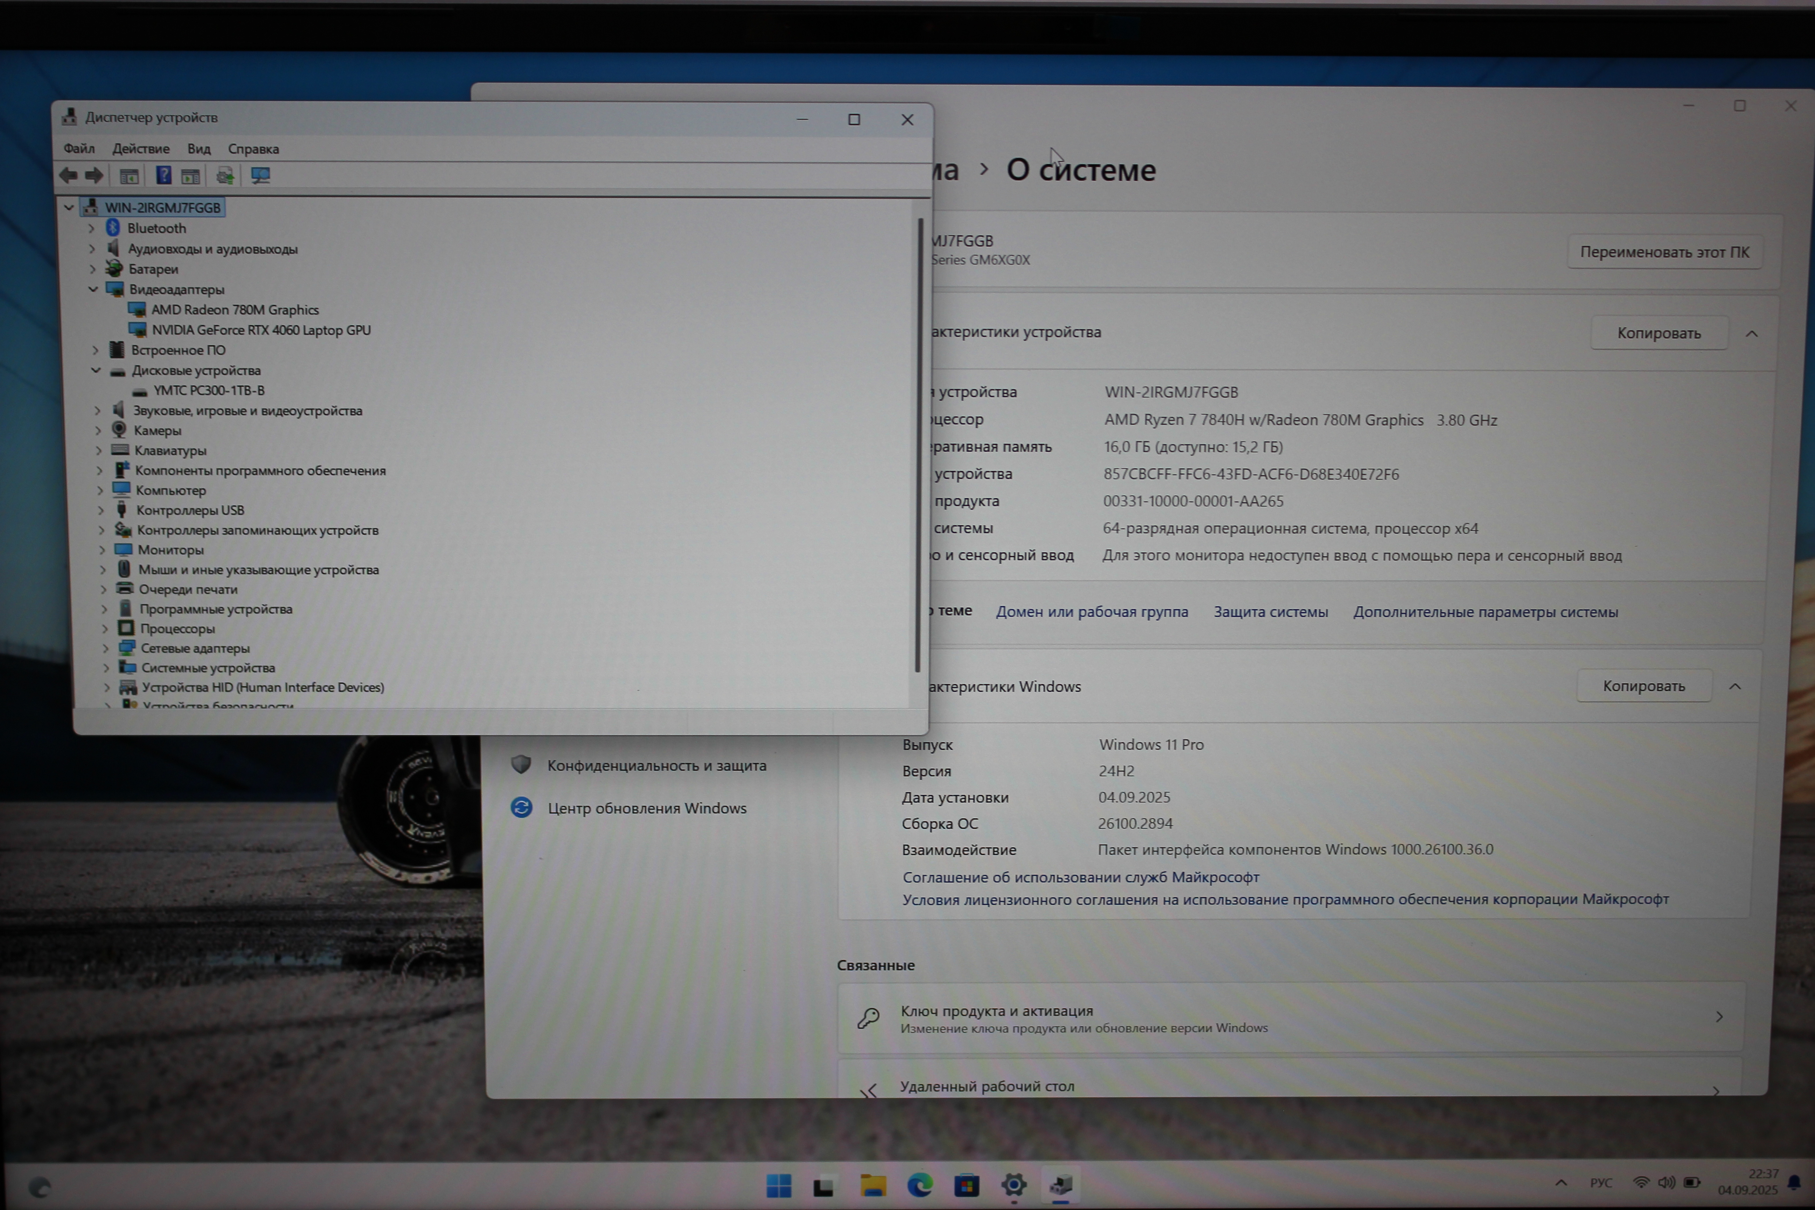Open Microsoft Edge from the taskbar
Image resolution: width=1815 pixels, height=1210 pixels.
click(x=919, y=1184)
